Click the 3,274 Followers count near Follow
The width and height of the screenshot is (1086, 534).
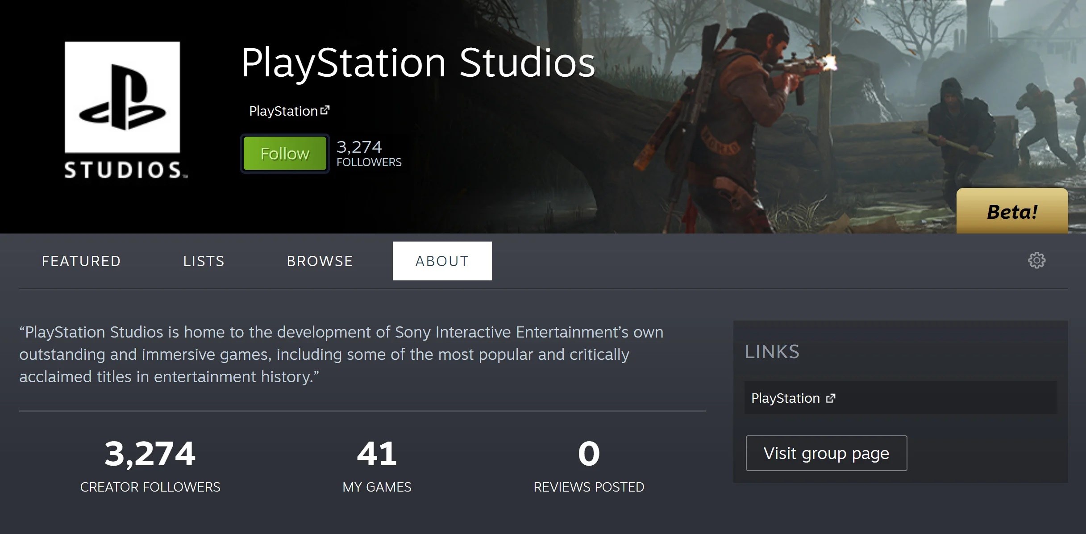pos(369,153)
